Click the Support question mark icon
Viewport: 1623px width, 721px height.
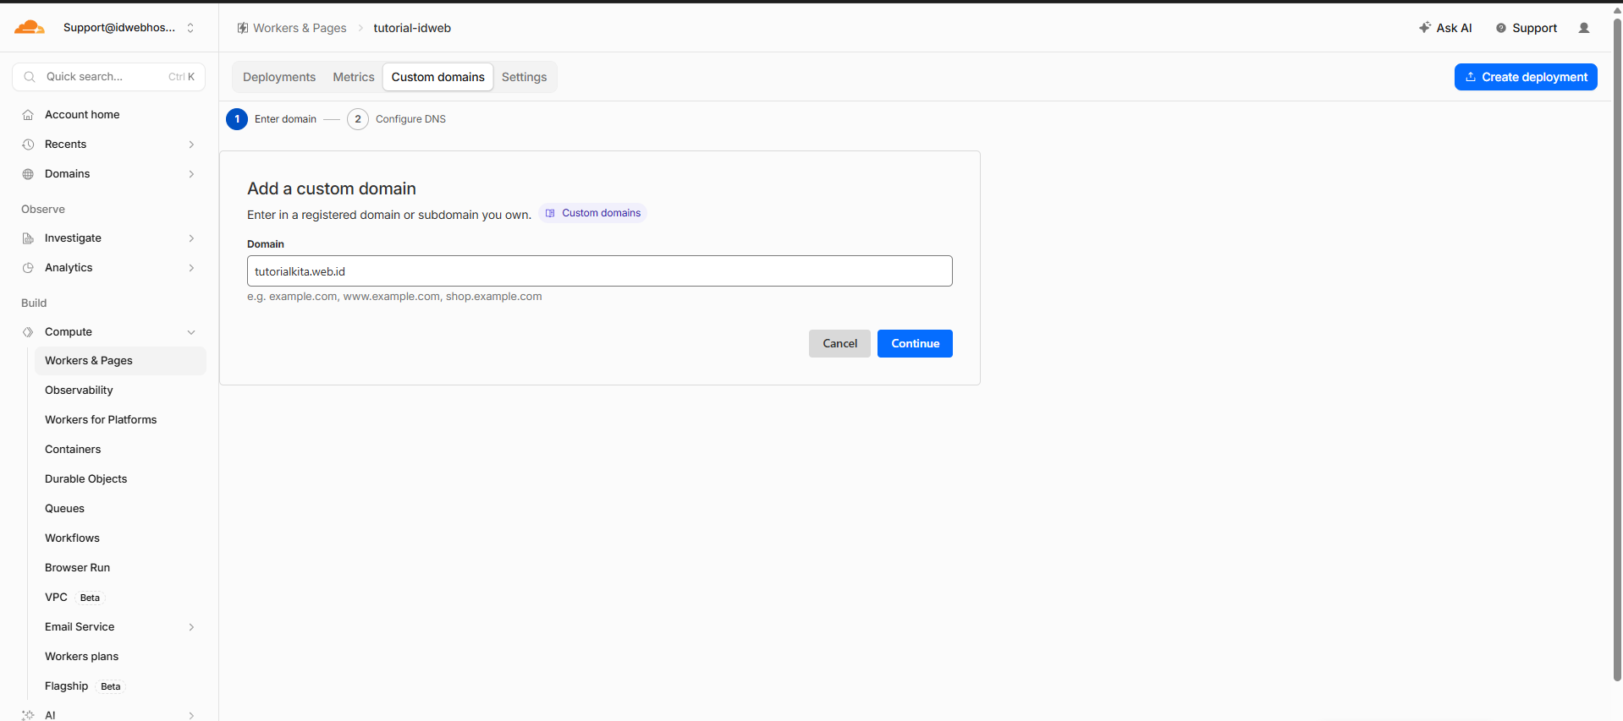(1501, 28)
